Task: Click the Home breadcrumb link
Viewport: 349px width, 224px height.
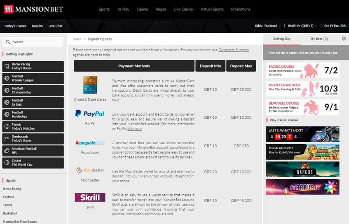Action: pos(77,39)
